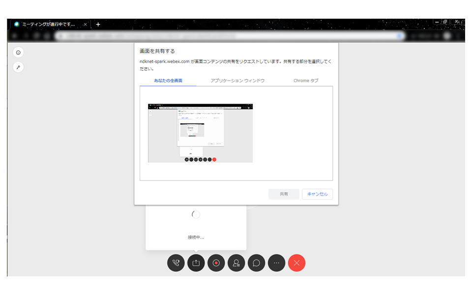Click the share screen button
The image size is (472, 295).
(196, 263)
